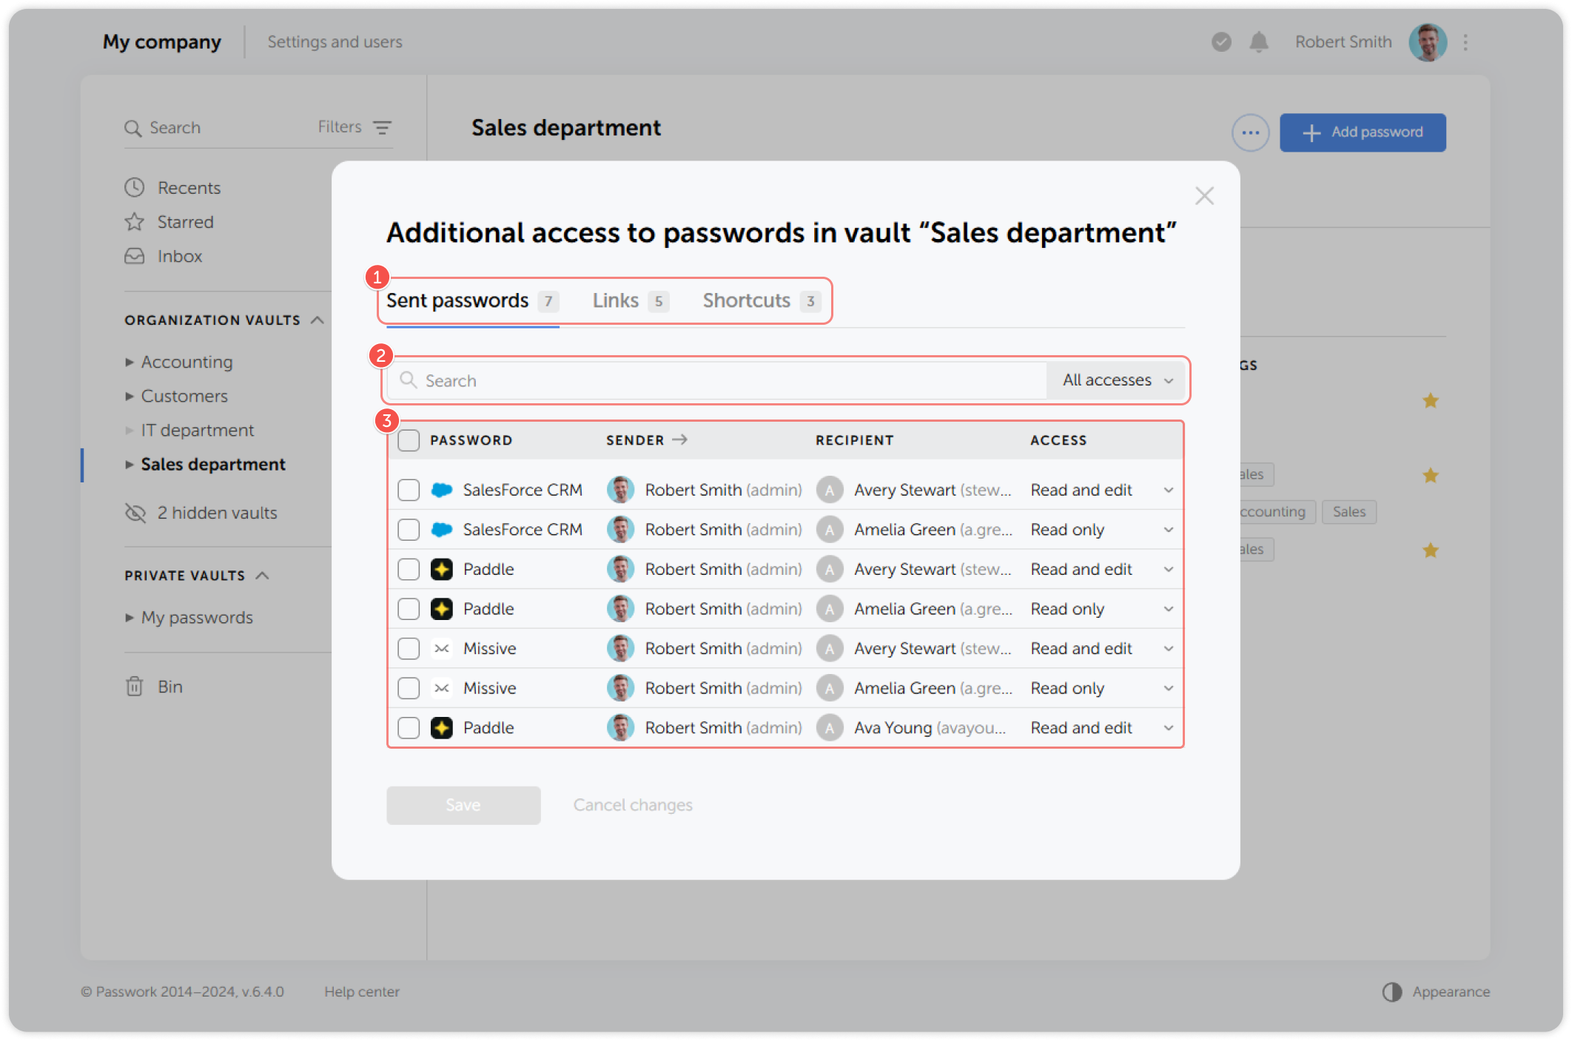Sort table by sender arrow icon
This screenshot has width=1572, height=1041.
pos(679,439)
